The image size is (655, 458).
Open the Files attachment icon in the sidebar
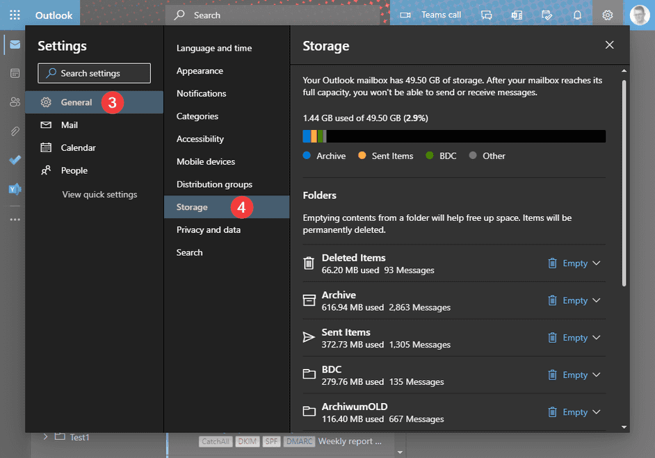pos(15,131)
